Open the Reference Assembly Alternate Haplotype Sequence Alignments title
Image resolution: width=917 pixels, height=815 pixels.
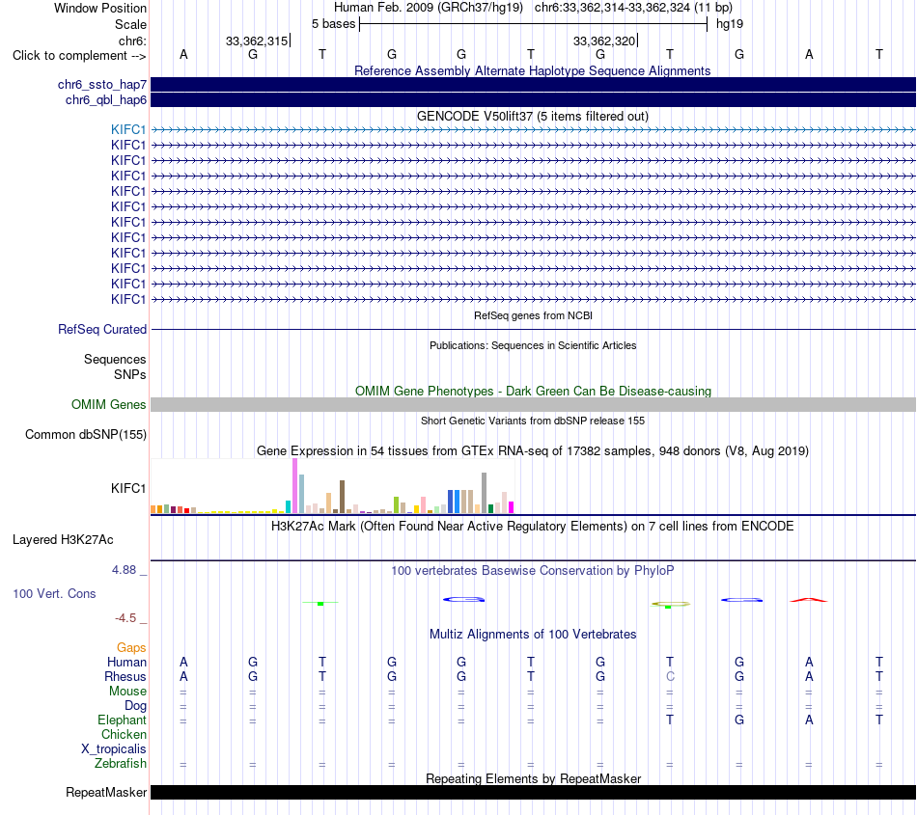[x=532, y=70]
